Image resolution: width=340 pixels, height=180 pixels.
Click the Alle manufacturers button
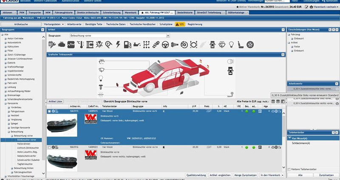click(x=300, y=175)
